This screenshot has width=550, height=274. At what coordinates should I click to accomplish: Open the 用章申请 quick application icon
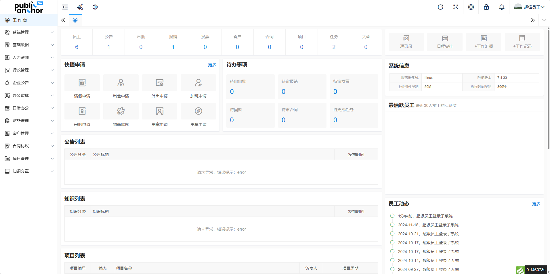point(160,111)
